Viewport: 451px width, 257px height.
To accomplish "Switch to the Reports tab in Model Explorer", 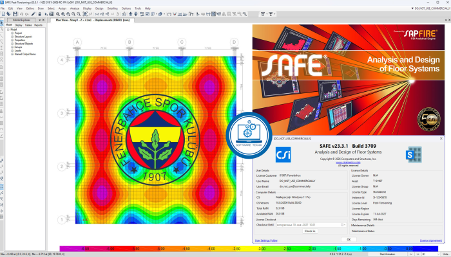I will [x=38, y=25].
